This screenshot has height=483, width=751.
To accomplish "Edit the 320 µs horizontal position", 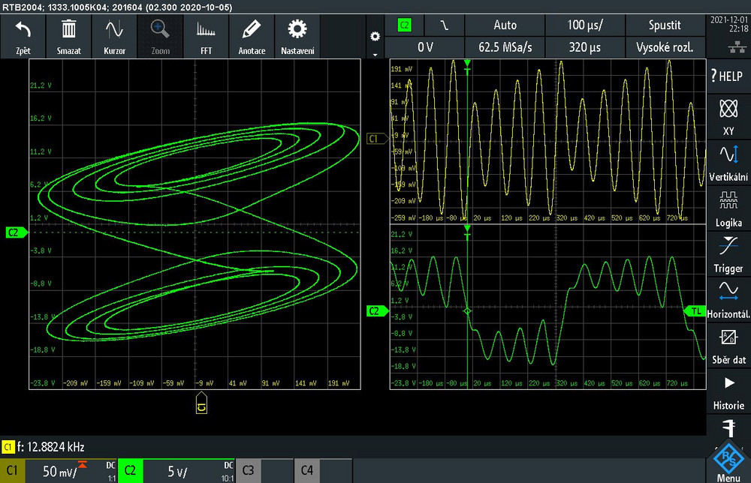I will tap(585, 47).
